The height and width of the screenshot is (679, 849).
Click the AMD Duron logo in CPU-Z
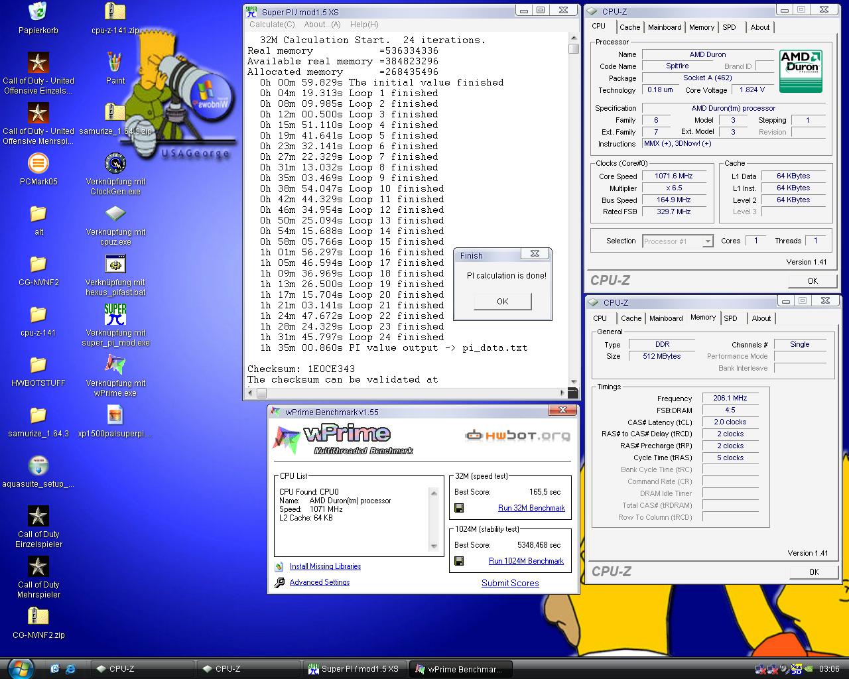(801, 70)
